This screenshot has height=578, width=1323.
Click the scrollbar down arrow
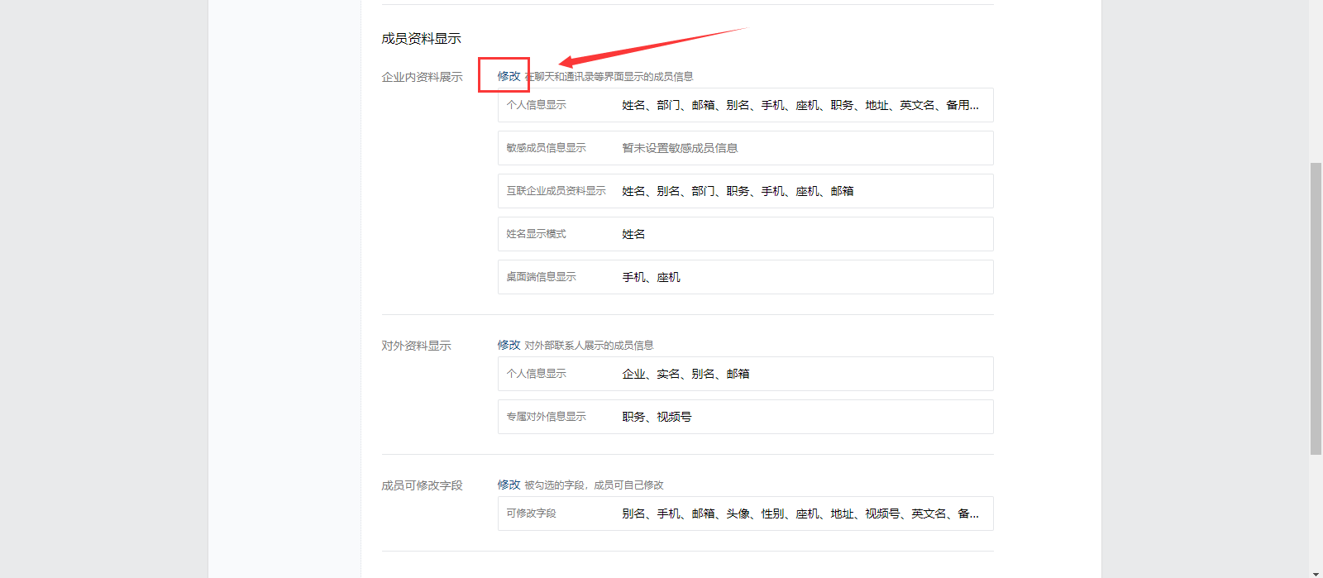1316,572
